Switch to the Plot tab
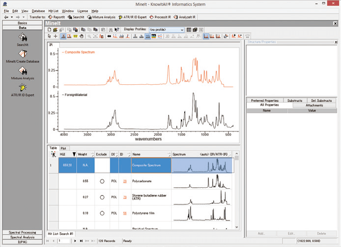Screen dimensions: 341x247 tap(63, 148)
